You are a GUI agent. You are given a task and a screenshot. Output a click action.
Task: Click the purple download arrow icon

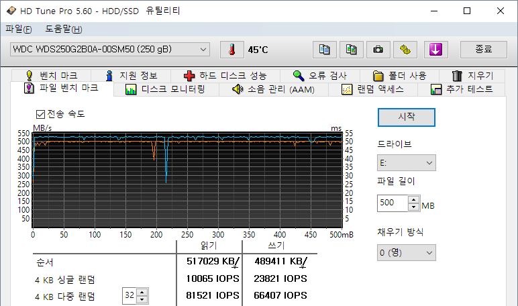pyautogui.click(x=435, y=50)
